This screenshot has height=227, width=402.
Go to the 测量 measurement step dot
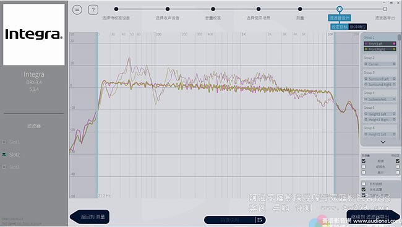point(300,9)
